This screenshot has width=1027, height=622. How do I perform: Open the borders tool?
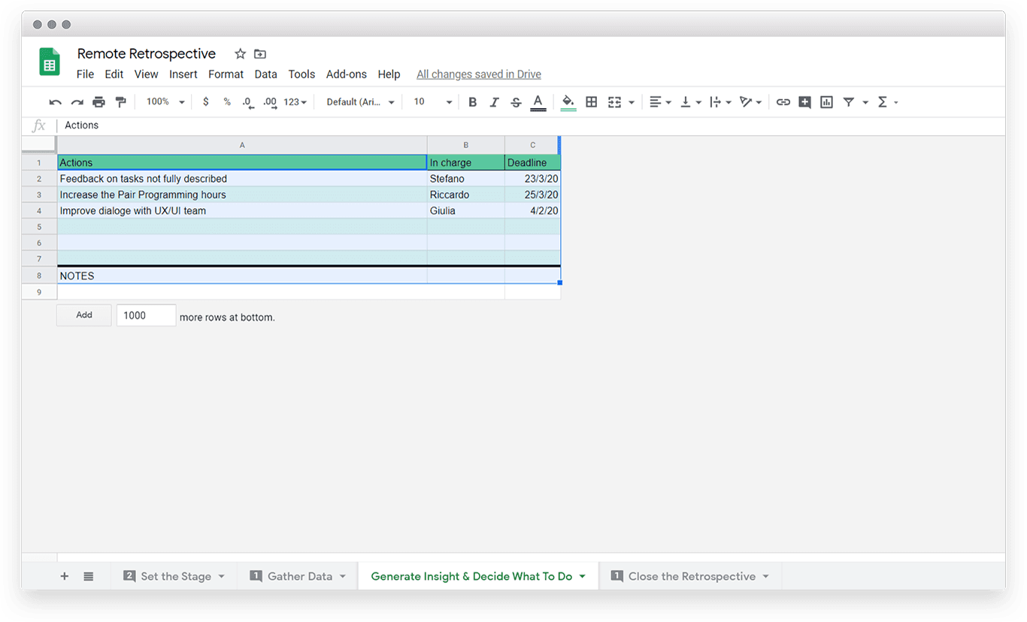tap(592, 102)
